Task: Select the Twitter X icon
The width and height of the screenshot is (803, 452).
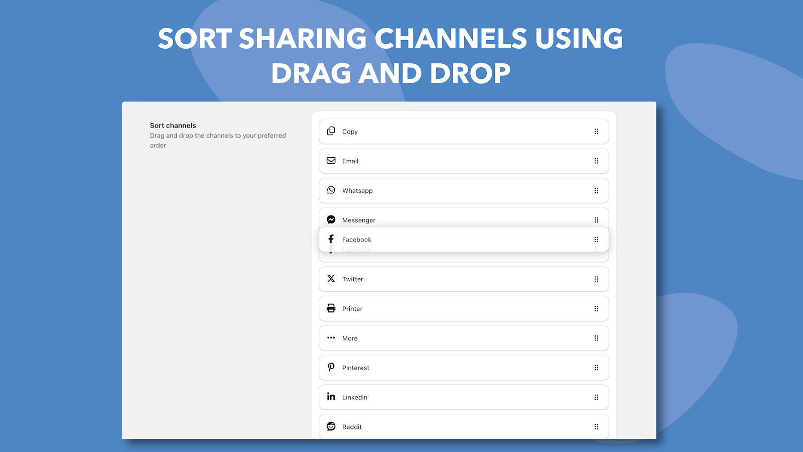Action: [x=331, y=279]
